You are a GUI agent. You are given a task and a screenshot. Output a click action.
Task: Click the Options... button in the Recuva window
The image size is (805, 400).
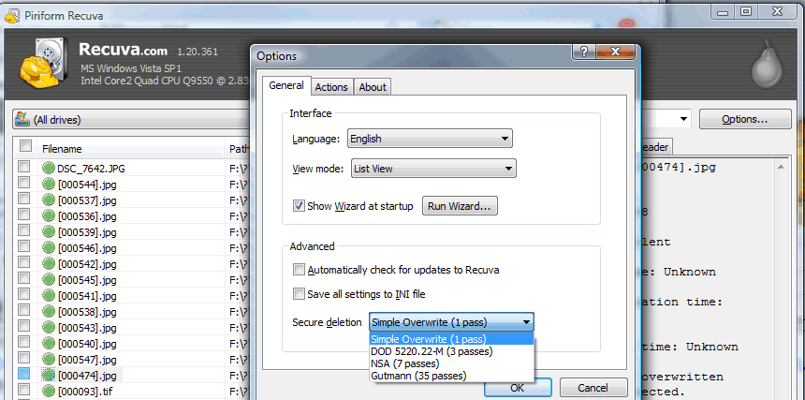tap(744, 119)
